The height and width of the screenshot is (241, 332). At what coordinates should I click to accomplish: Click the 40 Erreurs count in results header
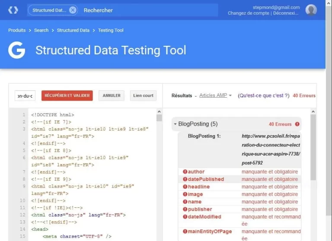click(304, 95)
